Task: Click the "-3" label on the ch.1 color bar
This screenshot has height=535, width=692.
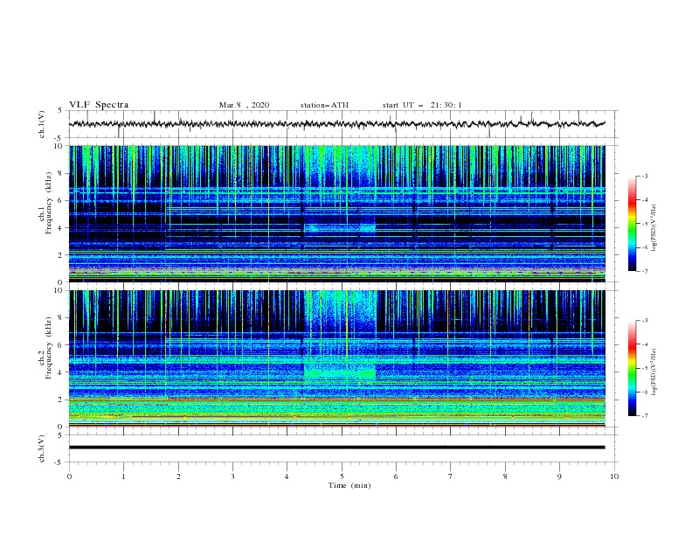Action: click(644, 176)
